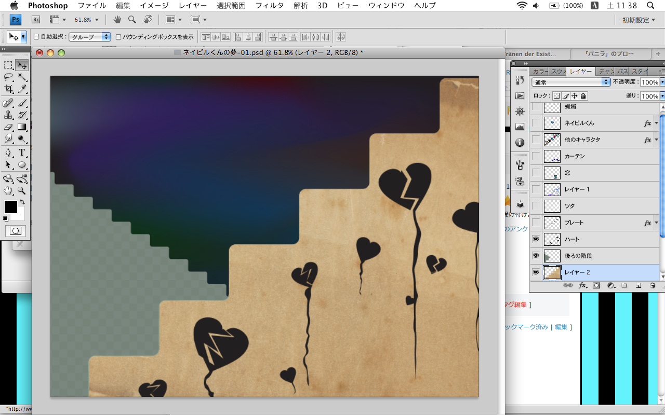Open the フィルタ menu

pos(269,6)
